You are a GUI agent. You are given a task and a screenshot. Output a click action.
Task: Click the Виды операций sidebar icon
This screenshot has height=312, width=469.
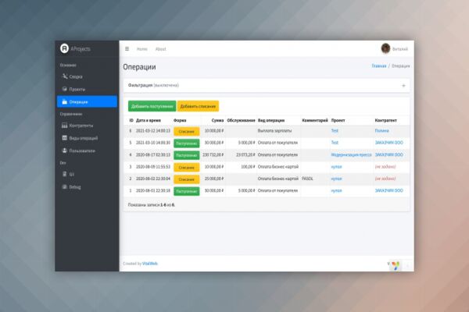tap(65, 138)
